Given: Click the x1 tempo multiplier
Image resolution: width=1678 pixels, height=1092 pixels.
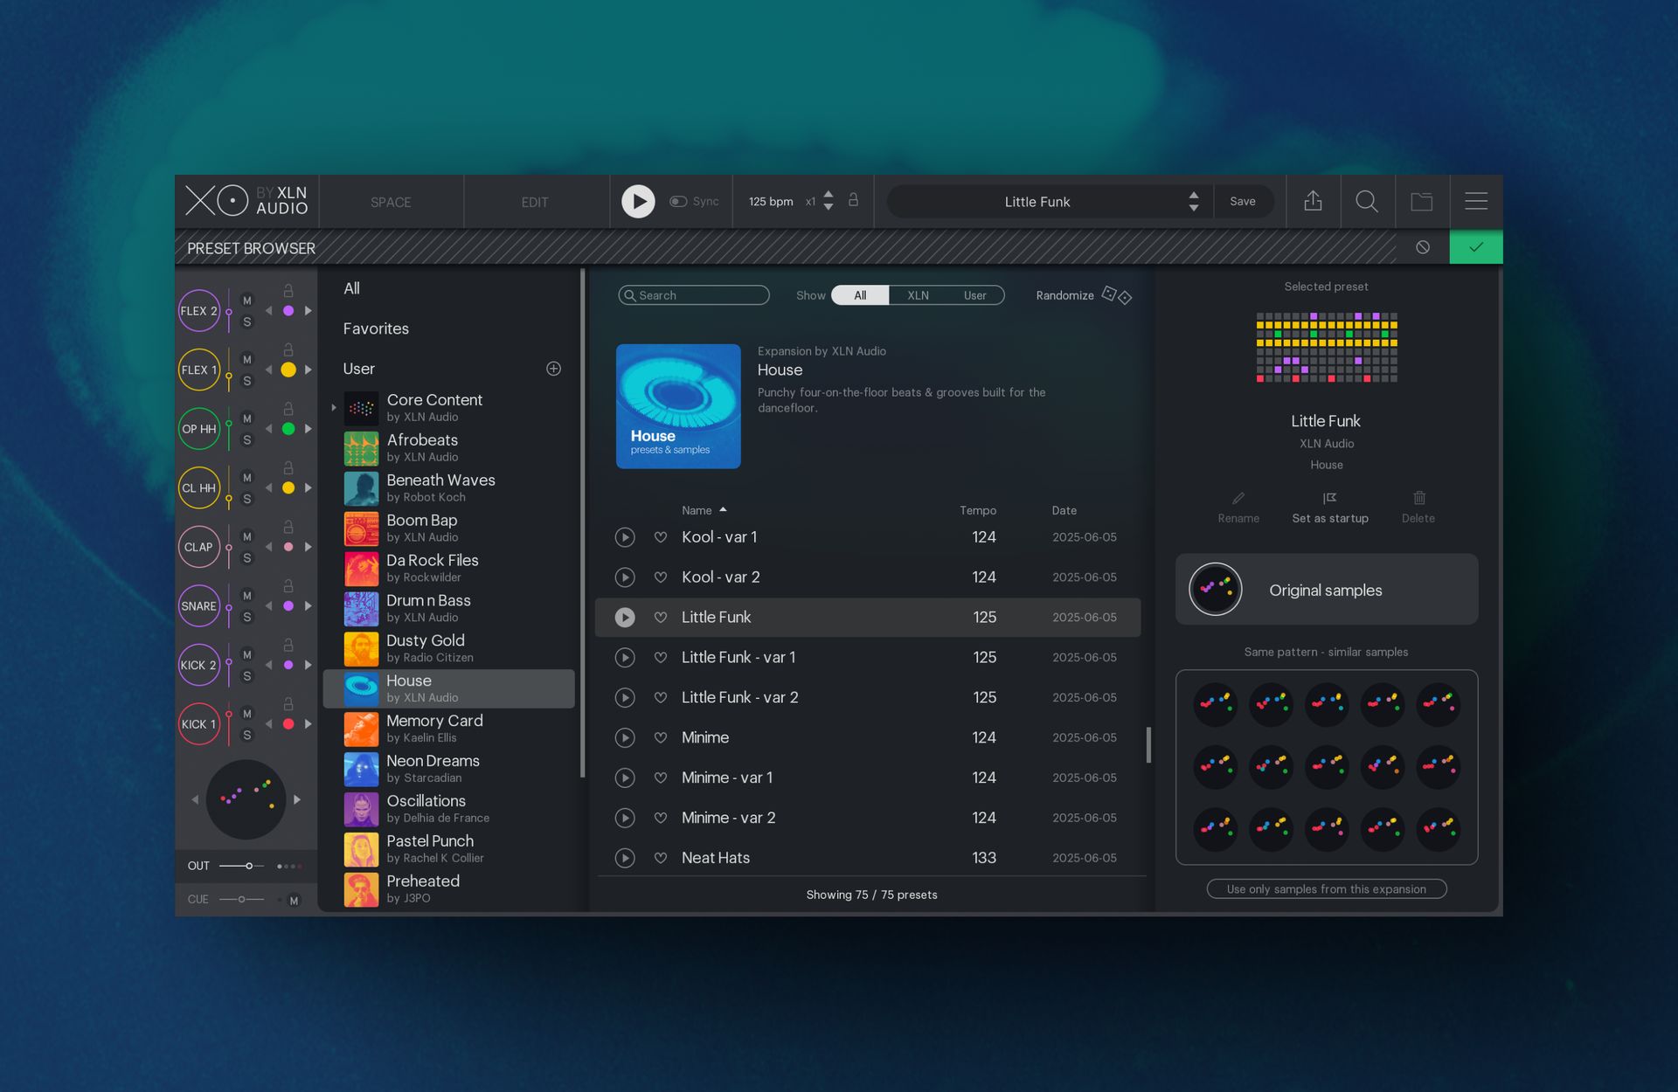Looking at the screenshot, I should 810,202.
